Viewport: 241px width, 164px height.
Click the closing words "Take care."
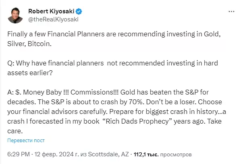(x=114, y=126)
